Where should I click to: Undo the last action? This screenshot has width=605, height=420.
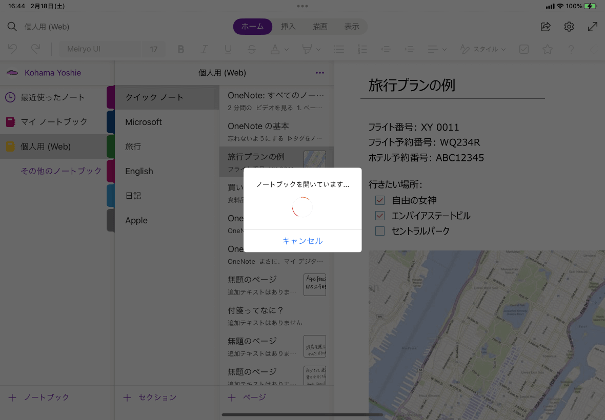12,49
